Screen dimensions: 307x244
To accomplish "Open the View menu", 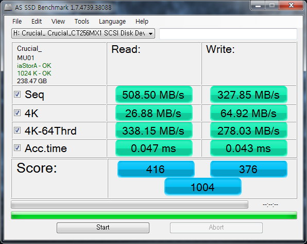I will coord(58,21).
